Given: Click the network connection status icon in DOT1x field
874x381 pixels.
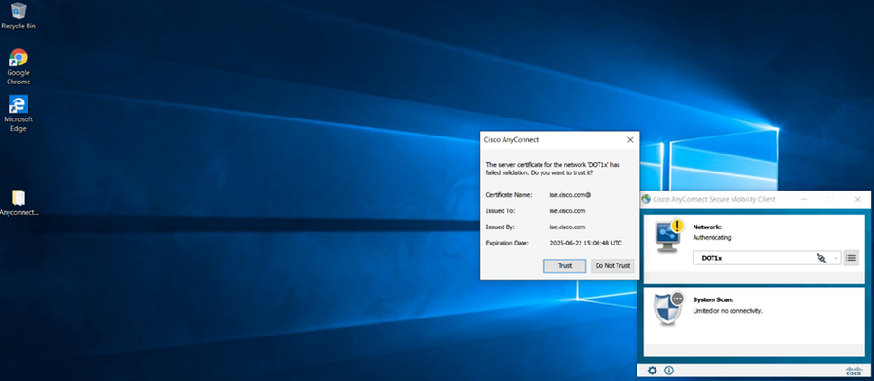Looking at the screenshot, I should click(821, 258).
